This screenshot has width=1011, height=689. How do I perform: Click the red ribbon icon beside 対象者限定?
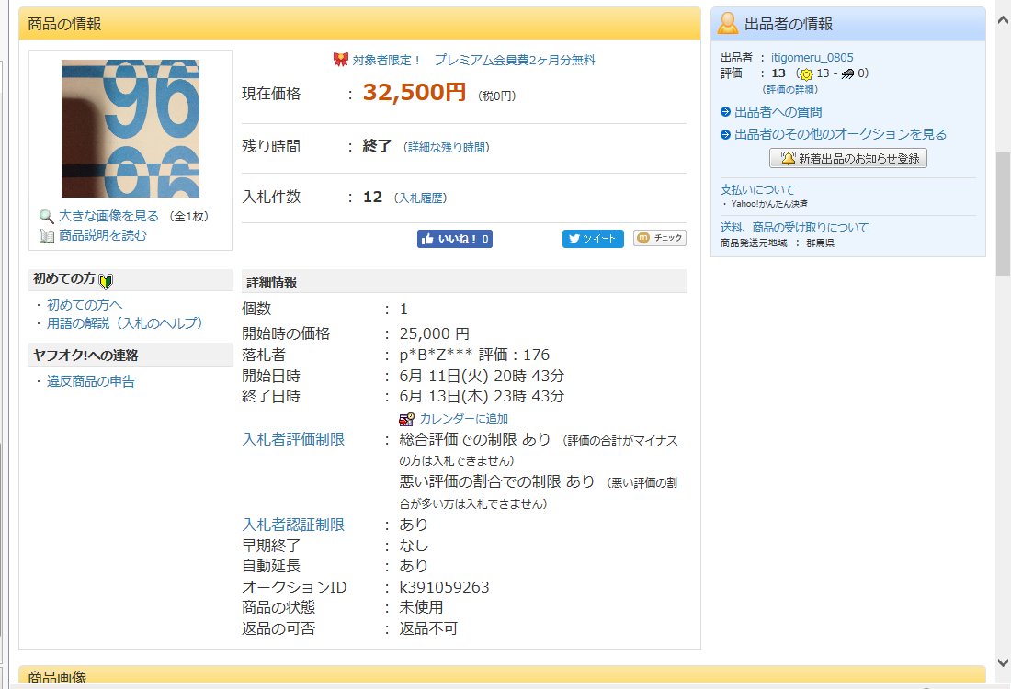click(x=340, y=60)
